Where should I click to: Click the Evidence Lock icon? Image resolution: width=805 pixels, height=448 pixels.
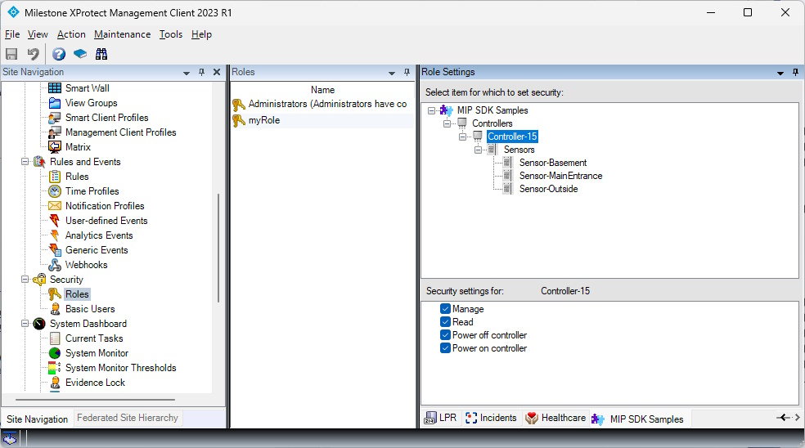click(55, 383)
